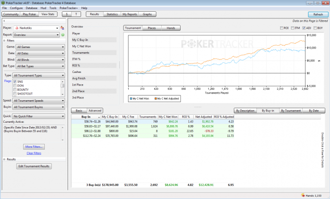Viewport: 330px width, 199px height.
Task: Enable the BUY graph checkbox
Action: [315, 28]
